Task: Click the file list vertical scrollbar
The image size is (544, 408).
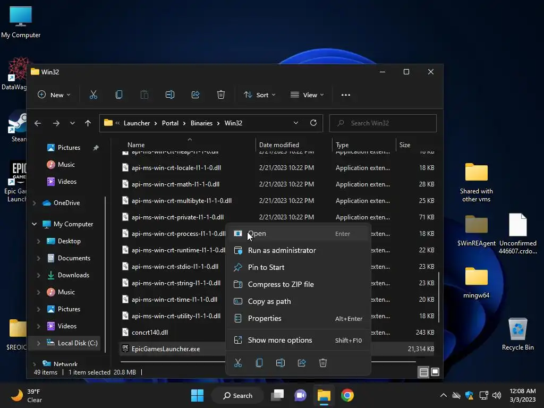Action: coord(439,296)
